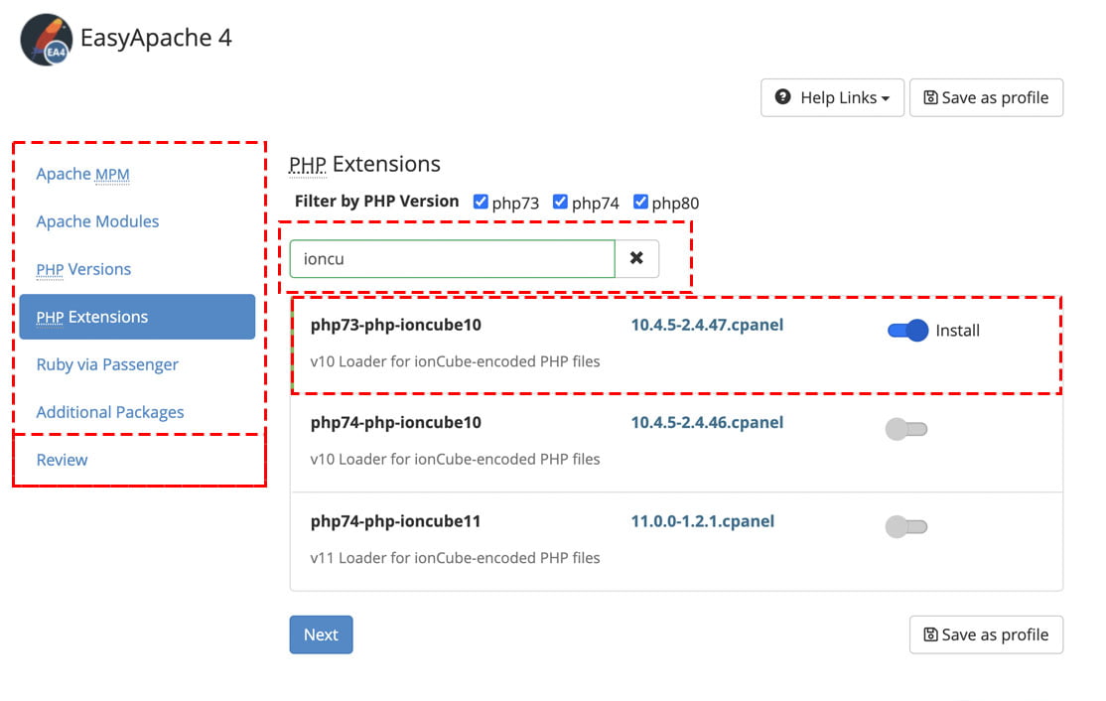
Task: Clear the ioncu search using the X icon
Action: click(636, 258)
